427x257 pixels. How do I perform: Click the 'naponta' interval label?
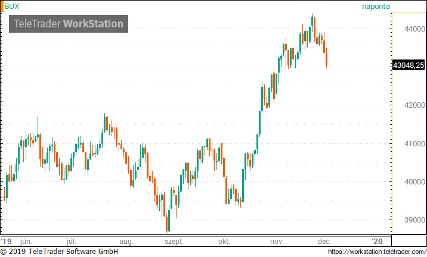[x=376, y=7]
